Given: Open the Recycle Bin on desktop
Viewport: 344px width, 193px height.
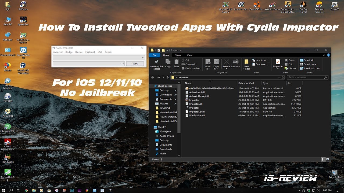Looking at the screenshot, I should click(x=335, y=174).
